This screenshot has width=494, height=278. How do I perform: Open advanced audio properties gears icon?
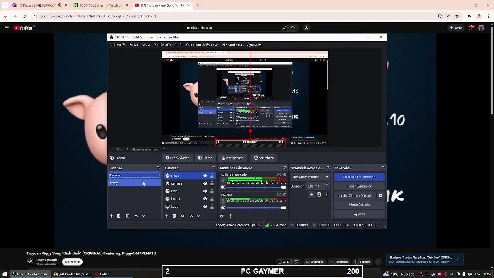(x=222, y=216)
